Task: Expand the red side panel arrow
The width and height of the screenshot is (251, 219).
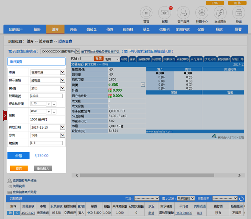Action: coord(5,116)
